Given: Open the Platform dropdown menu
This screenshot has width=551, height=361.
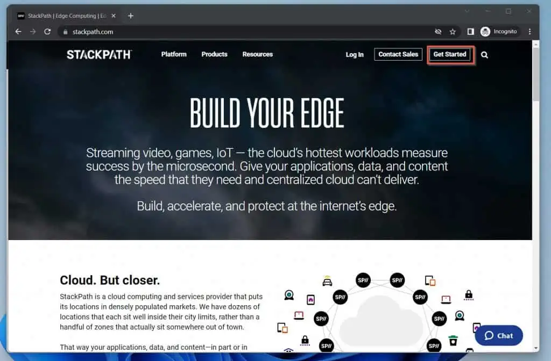Looking at the screenshot, I should (x=173, y=54).
